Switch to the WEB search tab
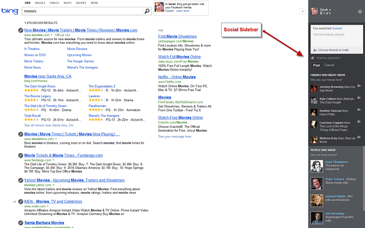The image size is (365, 228). pos(27,3)
